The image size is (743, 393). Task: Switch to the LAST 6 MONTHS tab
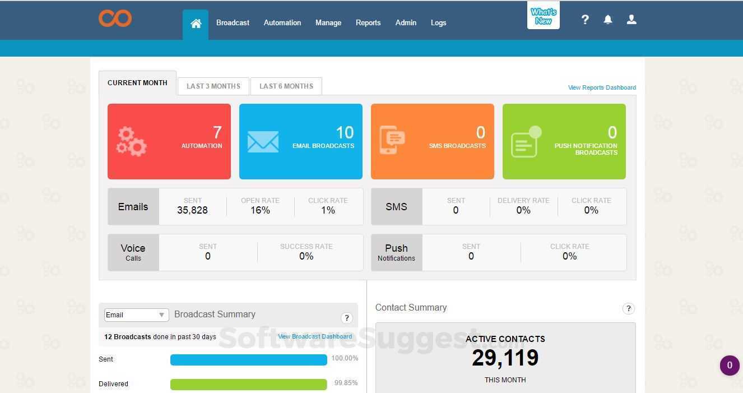pos(286,86)
